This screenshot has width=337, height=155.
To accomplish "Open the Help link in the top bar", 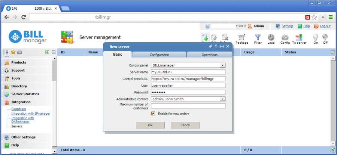I will point(306,26).
